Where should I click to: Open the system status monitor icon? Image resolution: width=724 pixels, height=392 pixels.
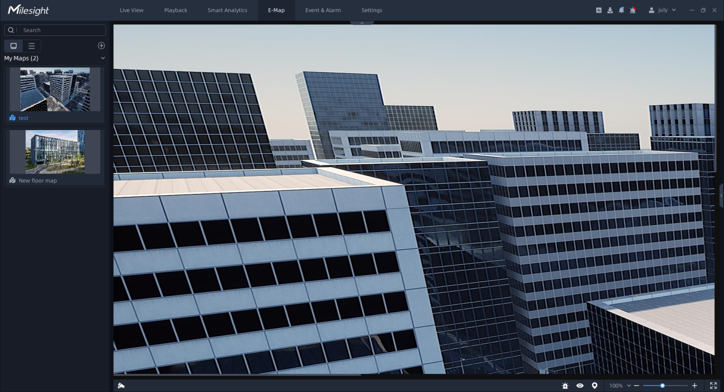pyautogui.click(x=598, y=10)
